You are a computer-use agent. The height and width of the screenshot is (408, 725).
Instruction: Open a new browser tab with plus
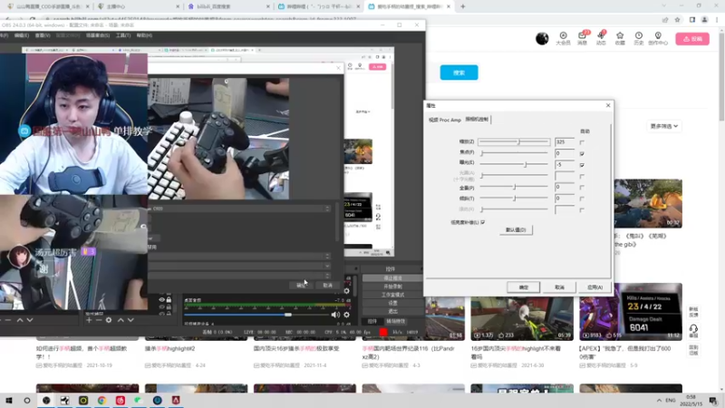click(463, 6)
